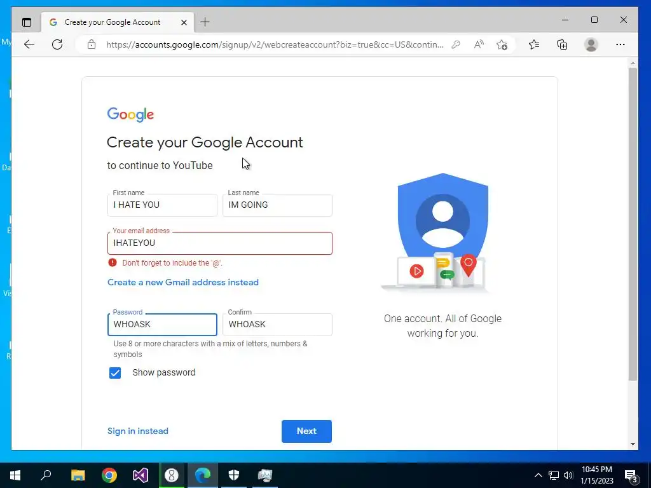Launch Google Chrome from the taskbar

[x=109, y=475]
